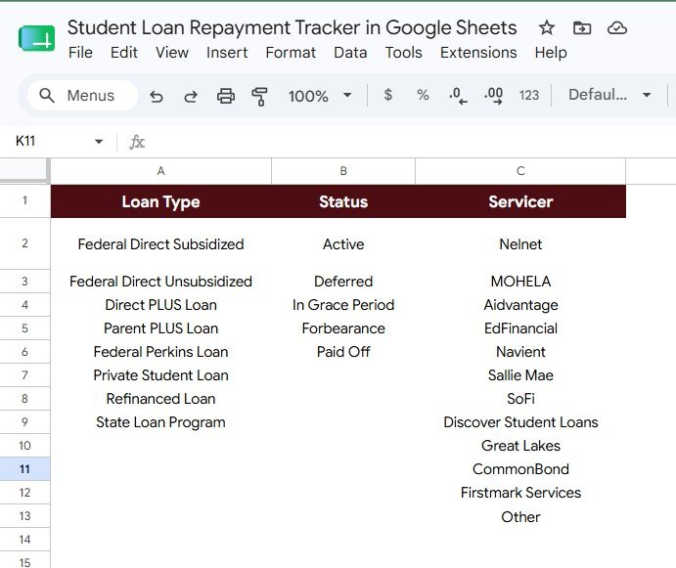Open the File menu
The width and height of the screenshot is (676, 568).
pyautogui.click(x=80, y=53)
